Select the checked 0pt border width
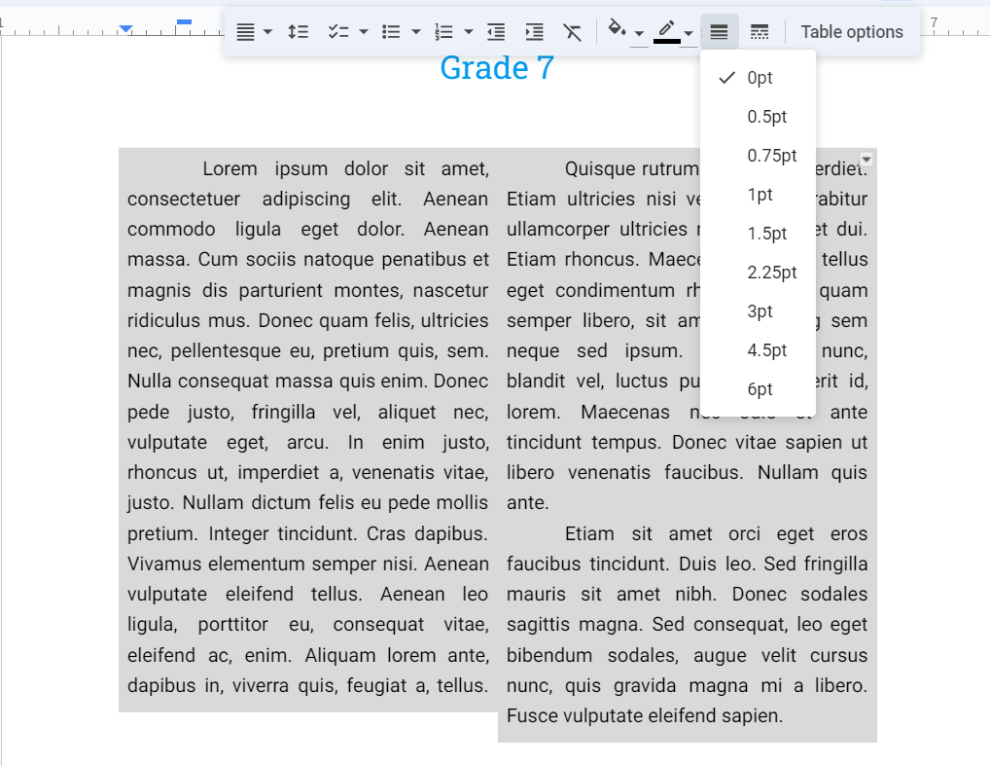 point(759,78)
